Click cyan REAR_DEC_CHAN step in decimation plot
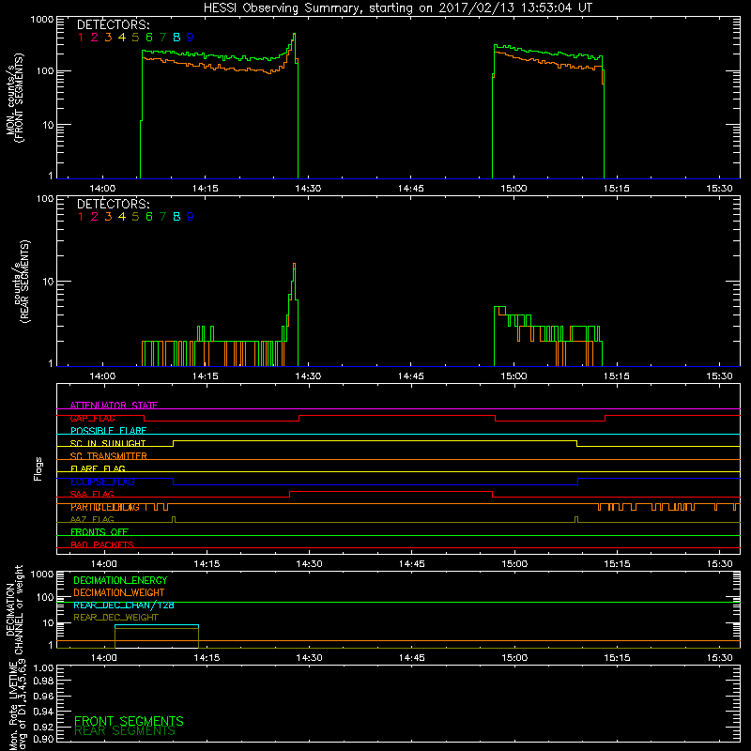The height and width of the screenshot is (751, 751). pyautogui.click(x=157, y=625)
